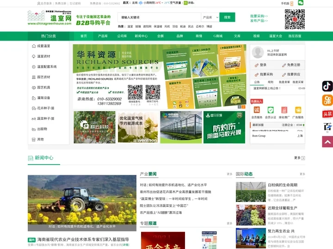Click the TikTok icon on the side bar
This screenshot has width=333, height=249.
[x=327, y=86]
